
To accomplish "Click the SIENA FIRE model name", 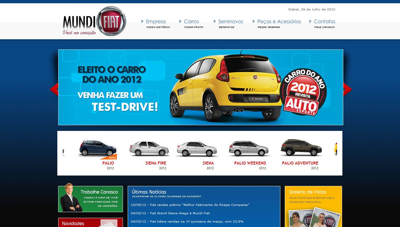I will (156, 163).
